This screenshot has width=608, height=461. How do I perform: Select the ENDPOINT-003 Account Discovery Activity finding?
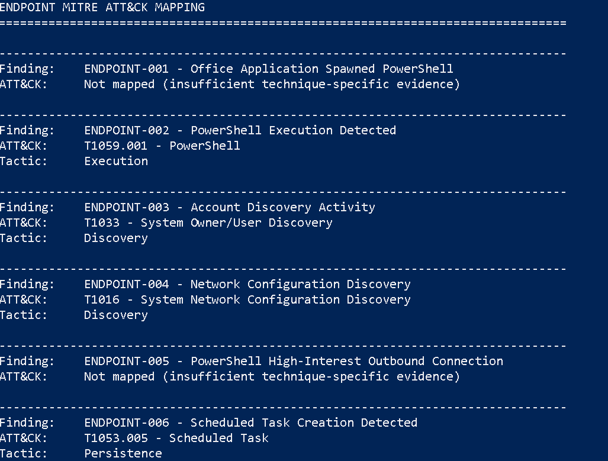point(230,208)
